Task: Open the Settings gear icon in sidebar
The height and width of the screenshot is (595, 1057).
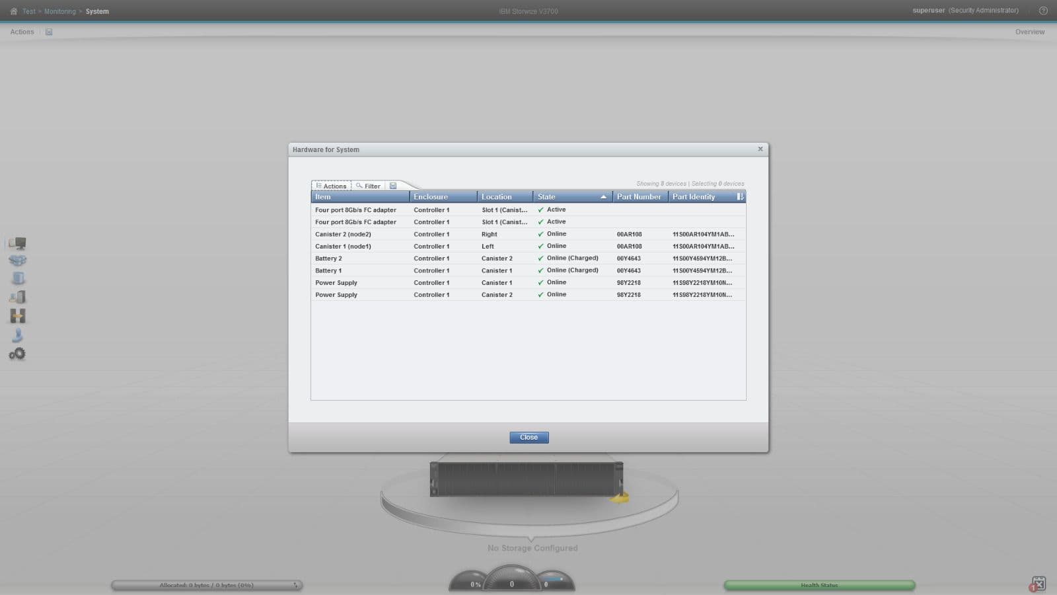Action: coord(17,354)
